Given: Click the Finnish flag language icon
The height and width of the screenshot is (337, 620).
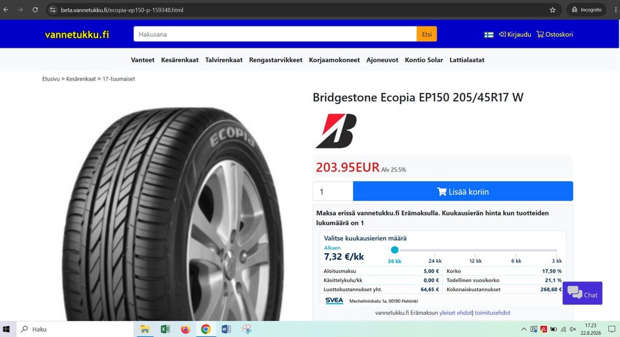Looking at the screenshot, I should point(489,35).
